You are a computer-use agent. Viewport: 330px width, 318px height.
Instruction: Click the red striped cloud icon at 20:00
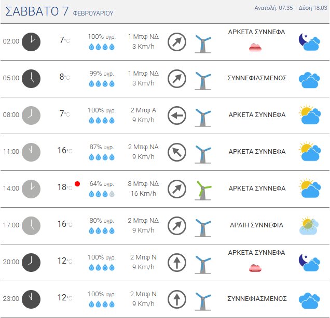point(255,268)
